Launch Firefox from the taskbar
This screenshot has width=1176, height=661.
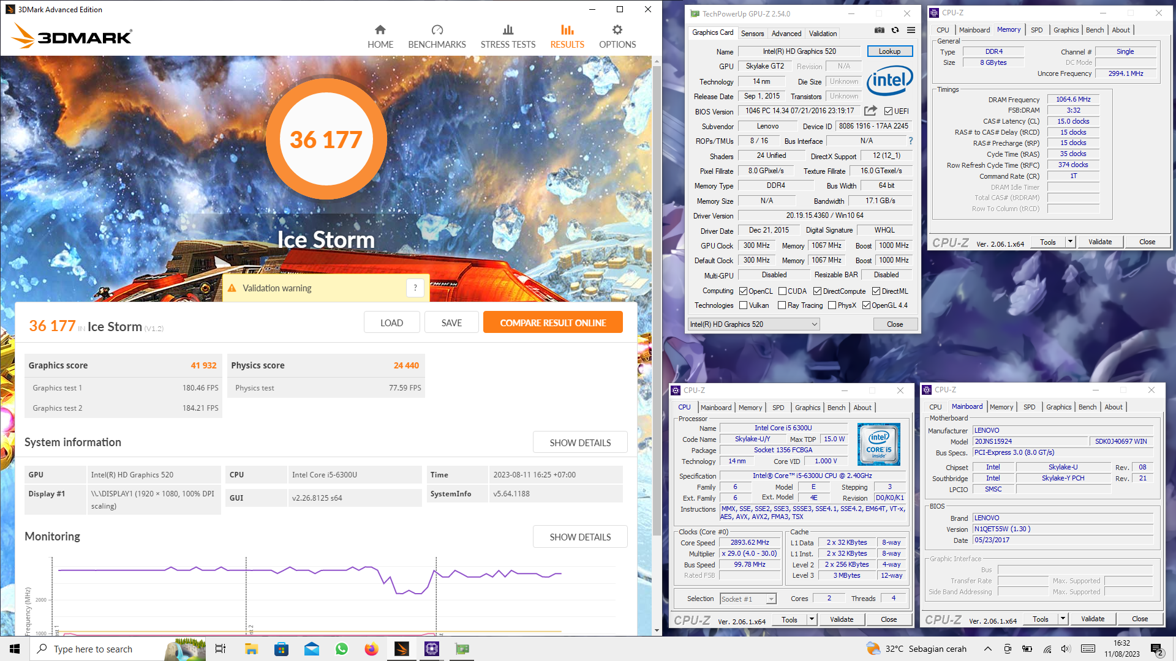371,649
